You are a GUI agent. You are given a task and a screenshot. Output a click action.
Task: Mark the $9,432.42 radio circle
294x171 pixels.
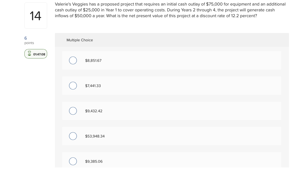tap(73, 111)
